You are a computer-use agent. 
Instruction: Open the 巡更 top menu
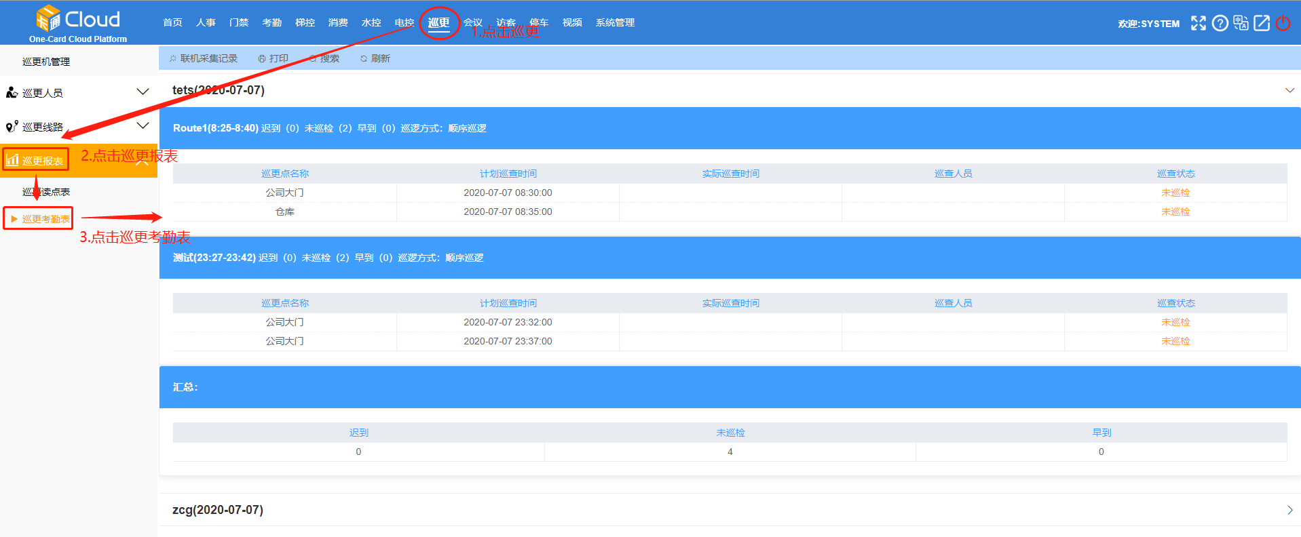439,22
